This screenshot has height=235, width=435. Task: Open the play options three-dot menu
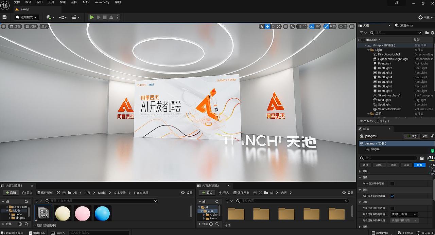[118, 17]
